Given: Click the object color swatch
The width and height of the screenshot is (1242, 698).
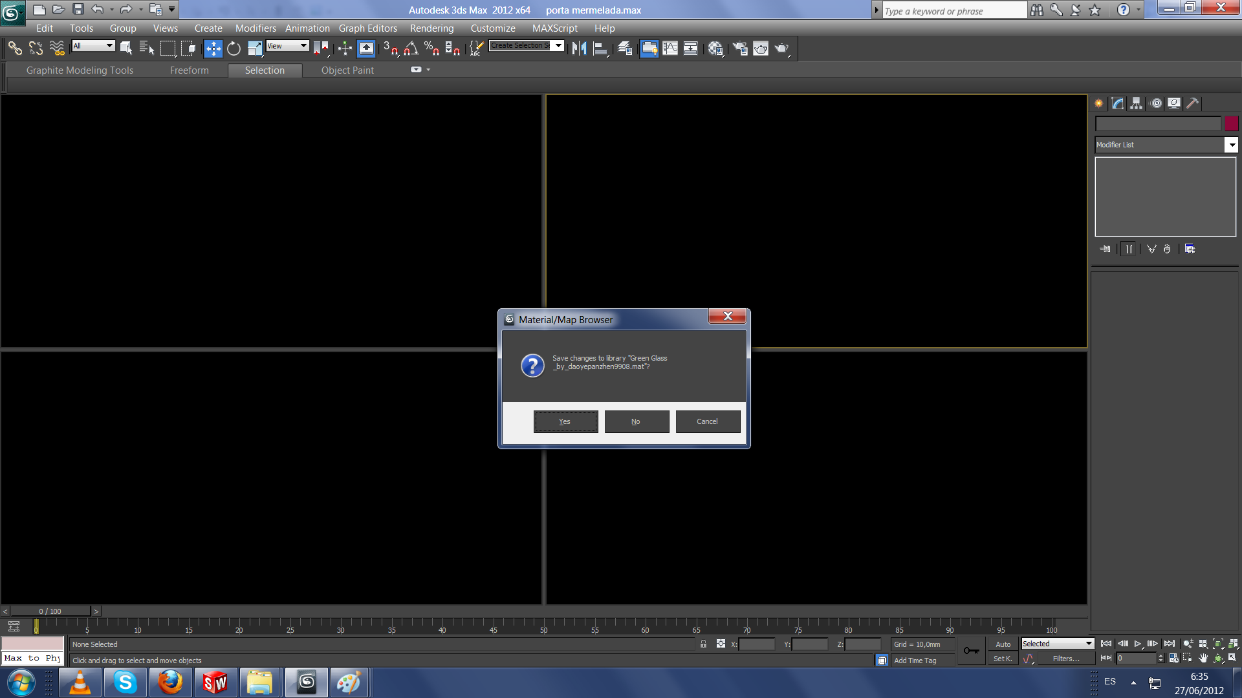Looking at the screenshot, I should [1231, 123].
